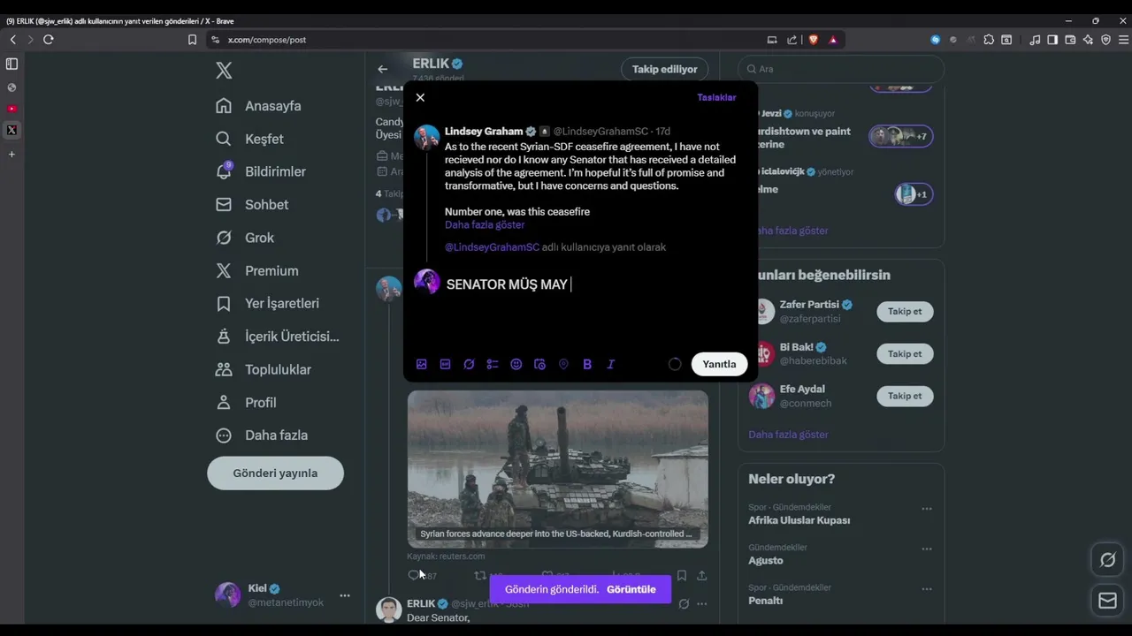This screenshot has width=1132, height=636.
Task: Open @LindseyGrahamSC mention link
Action: point(492,247)
